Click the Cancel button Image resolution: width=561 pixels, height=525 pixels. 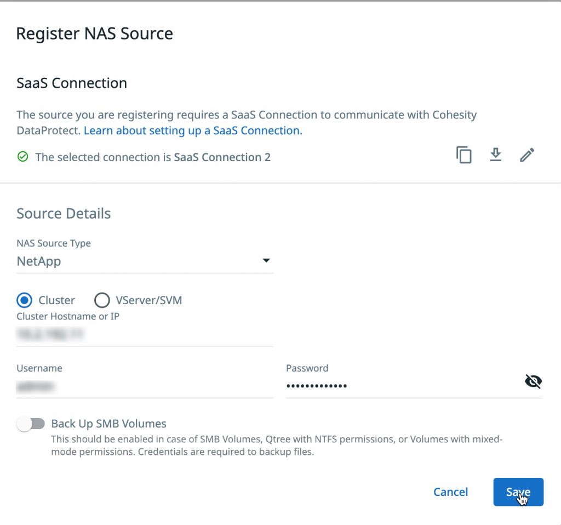[x=450, y=492]
